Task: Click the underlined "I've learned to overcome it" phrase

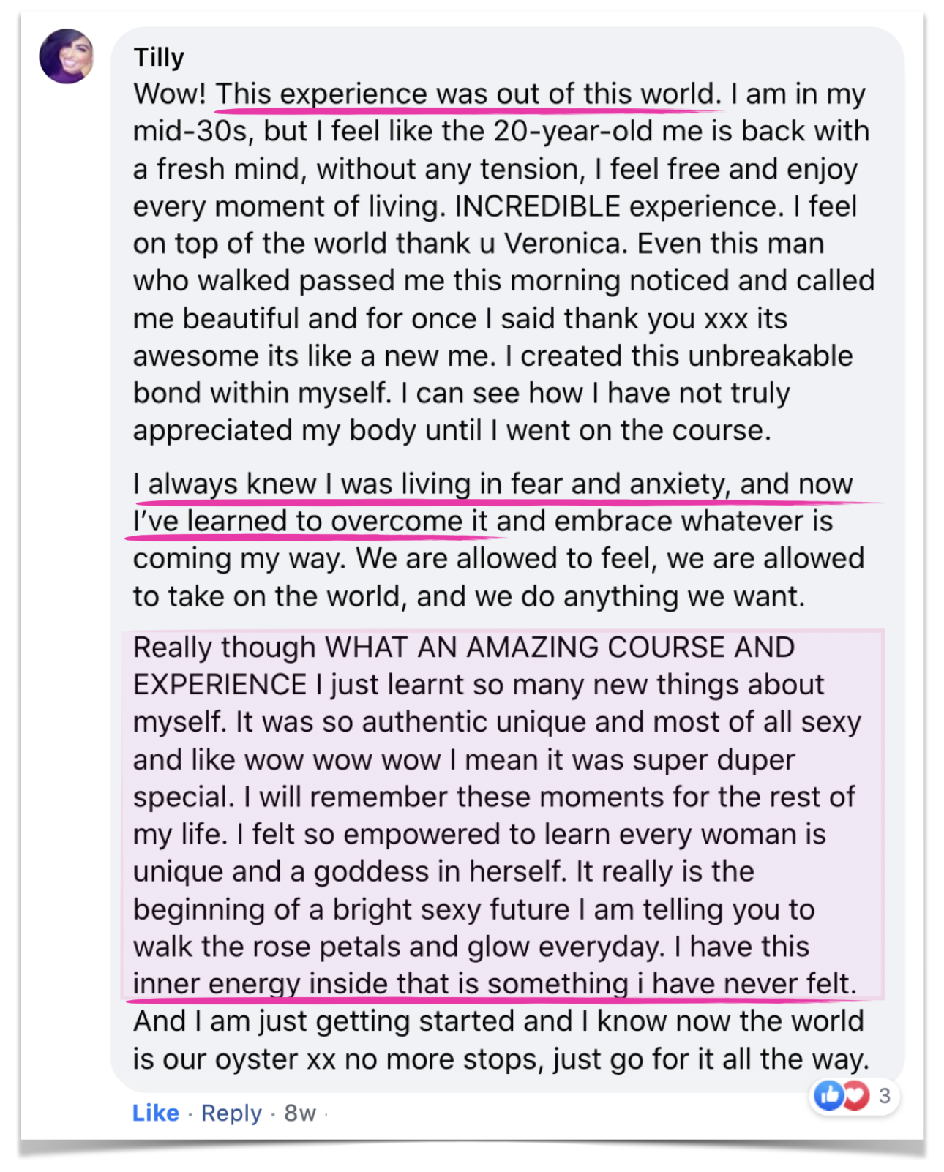Action: tap(310, 522)
